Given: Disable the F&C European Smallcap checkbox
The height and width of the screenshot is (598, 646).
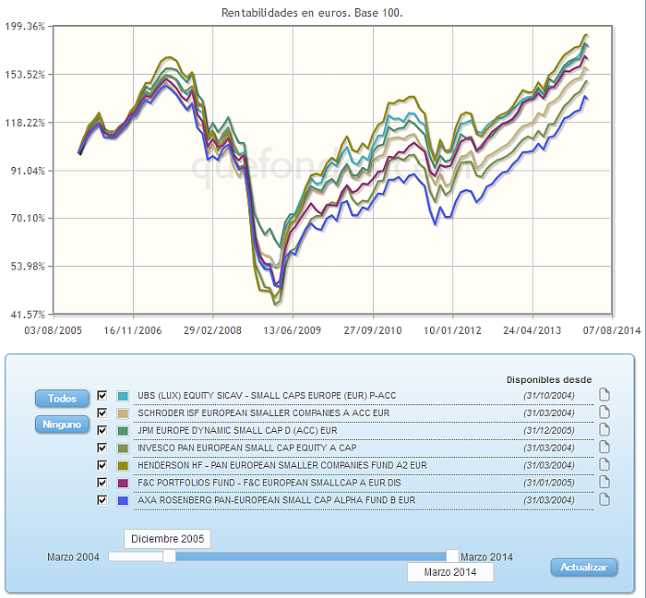Looking at the screenshot, I should point(102,483).
